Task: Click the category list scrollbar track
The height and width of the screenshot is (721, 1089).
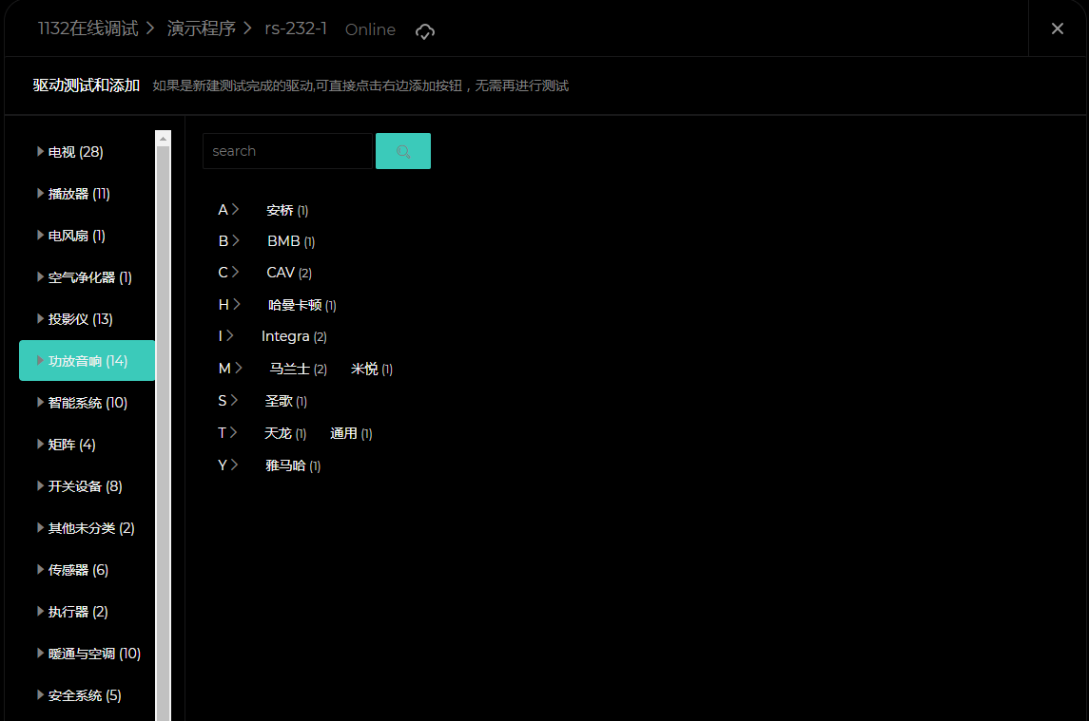Action: pos(164,434)
